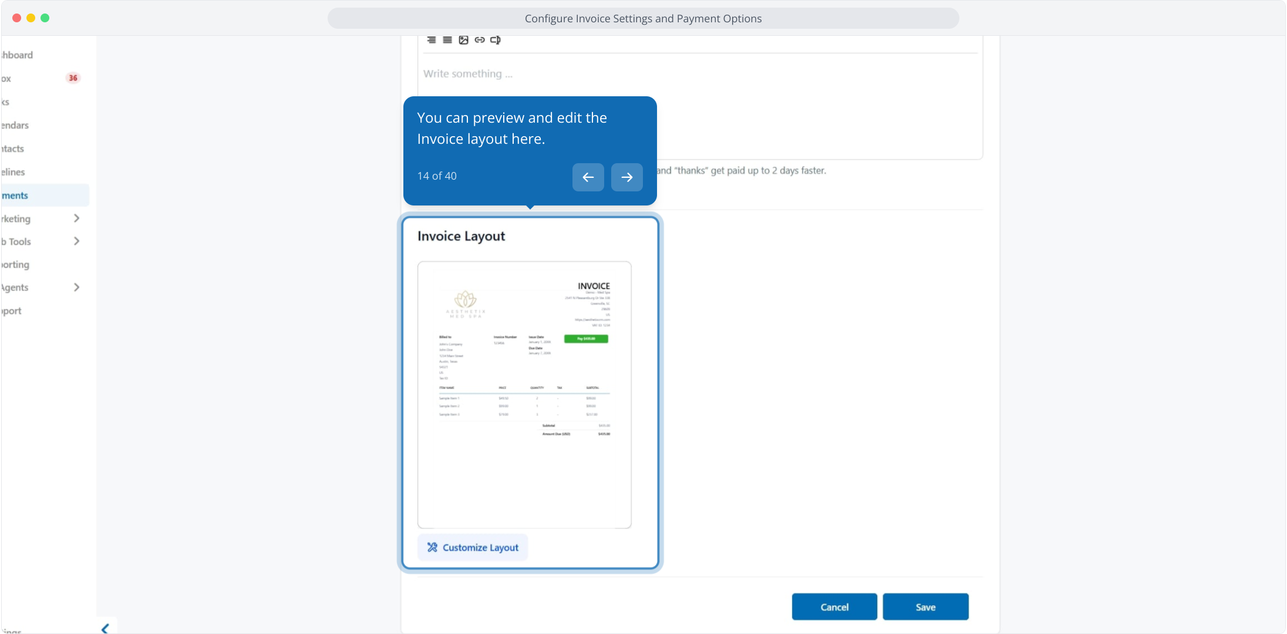Expand the Tools sidebar submenu chevron
The width and height of the screenshot is (1287, 634).
[x=76, y=241]
